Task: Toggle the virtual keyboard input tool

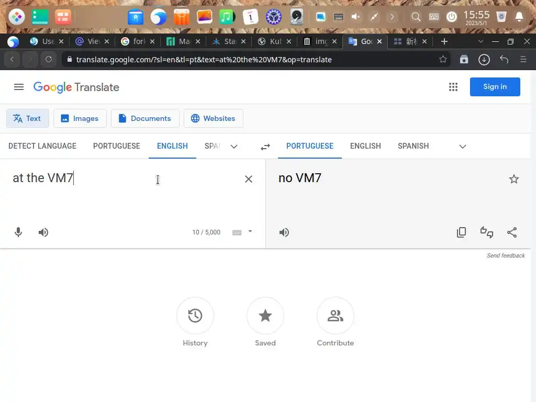Action: point(237,232)
